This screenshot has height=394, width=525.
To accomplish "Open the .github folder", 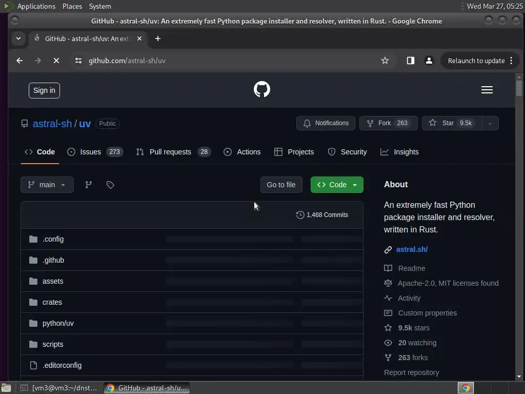I will coord(53,260).
